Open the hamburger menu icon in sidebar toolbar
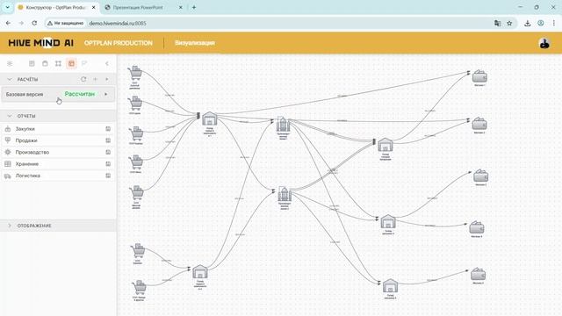 tap(10, 63)
